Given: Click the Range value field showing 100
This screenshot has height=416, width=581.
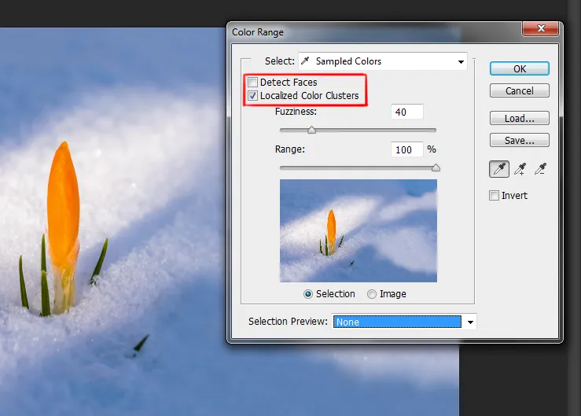Looking at the screenshot, I should [x=406, y=149].
